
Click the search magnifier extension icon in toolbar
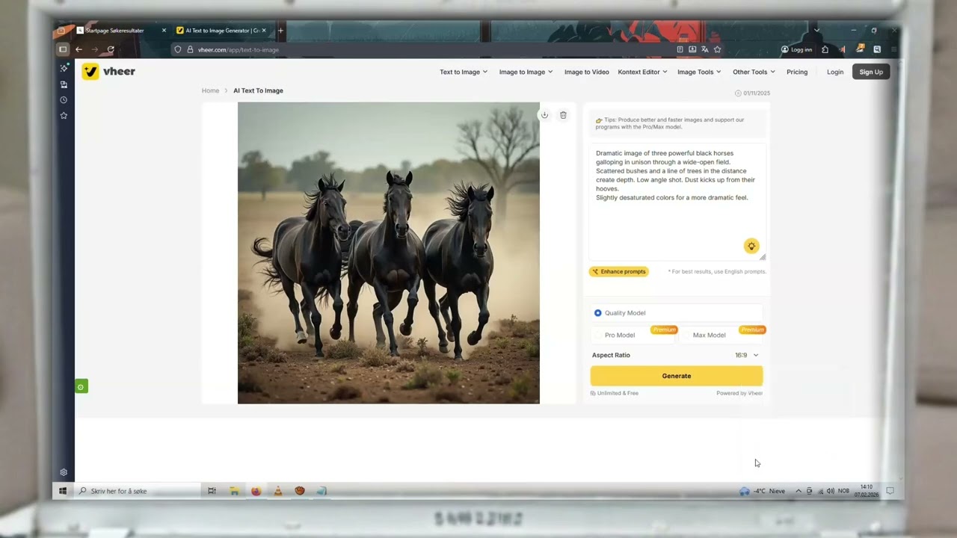[x=877, y=49]
